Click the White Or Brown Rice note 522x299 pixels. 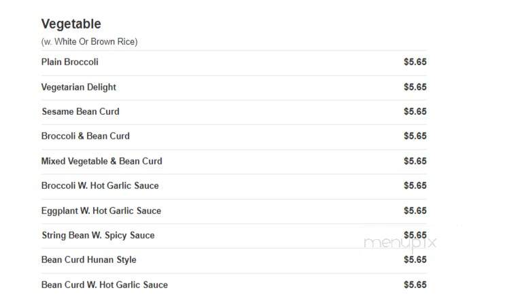coord(89,42)
